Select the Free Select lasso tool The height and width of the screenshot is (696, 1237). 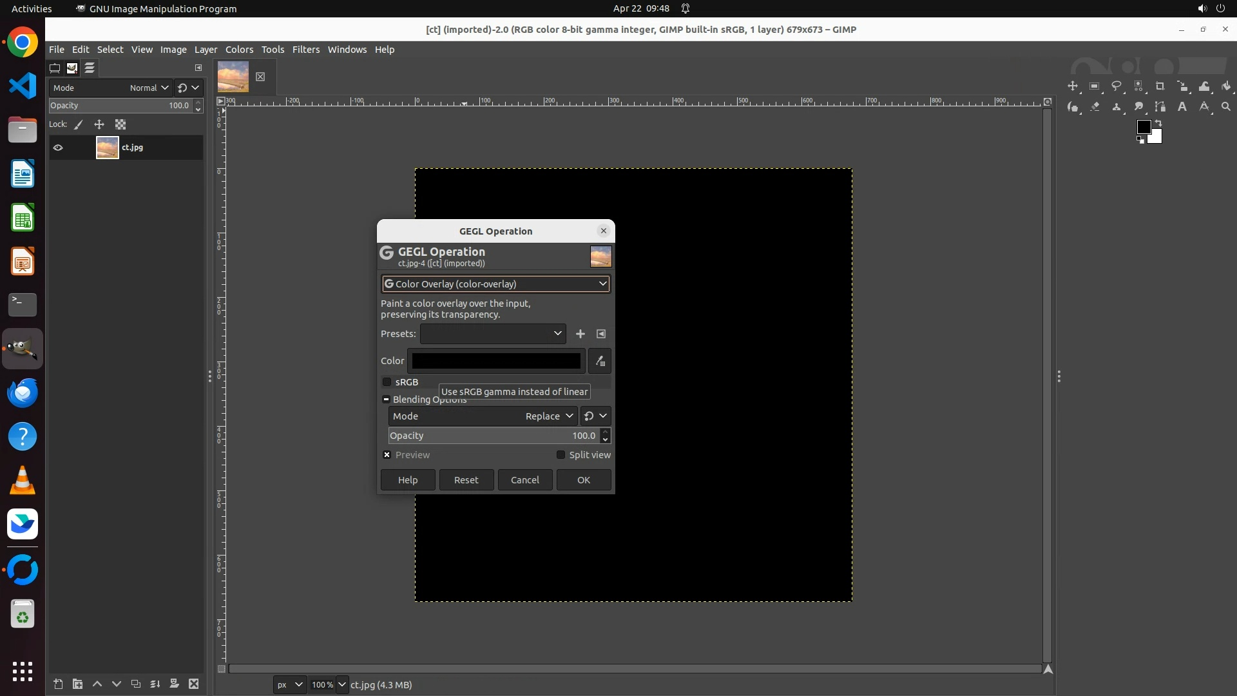click(x=1117, y=86)
